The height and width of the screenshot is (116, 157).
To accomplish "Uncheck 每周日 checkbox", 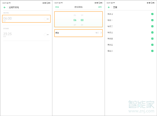I will tap(152, 14).
